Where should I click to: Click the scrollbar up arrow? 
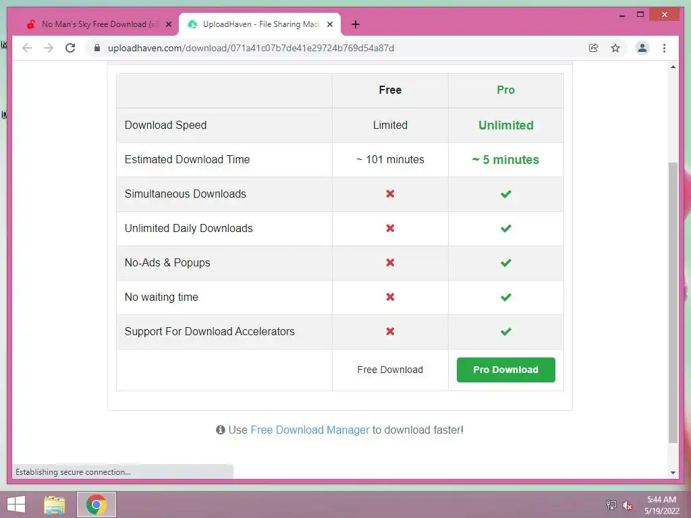(x=673, y=67)
